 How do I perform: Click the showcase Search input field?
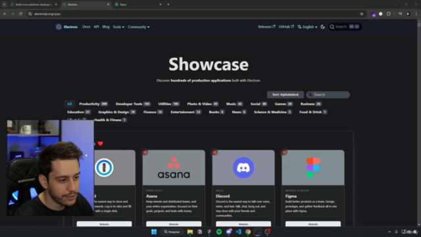click(328, 95)
